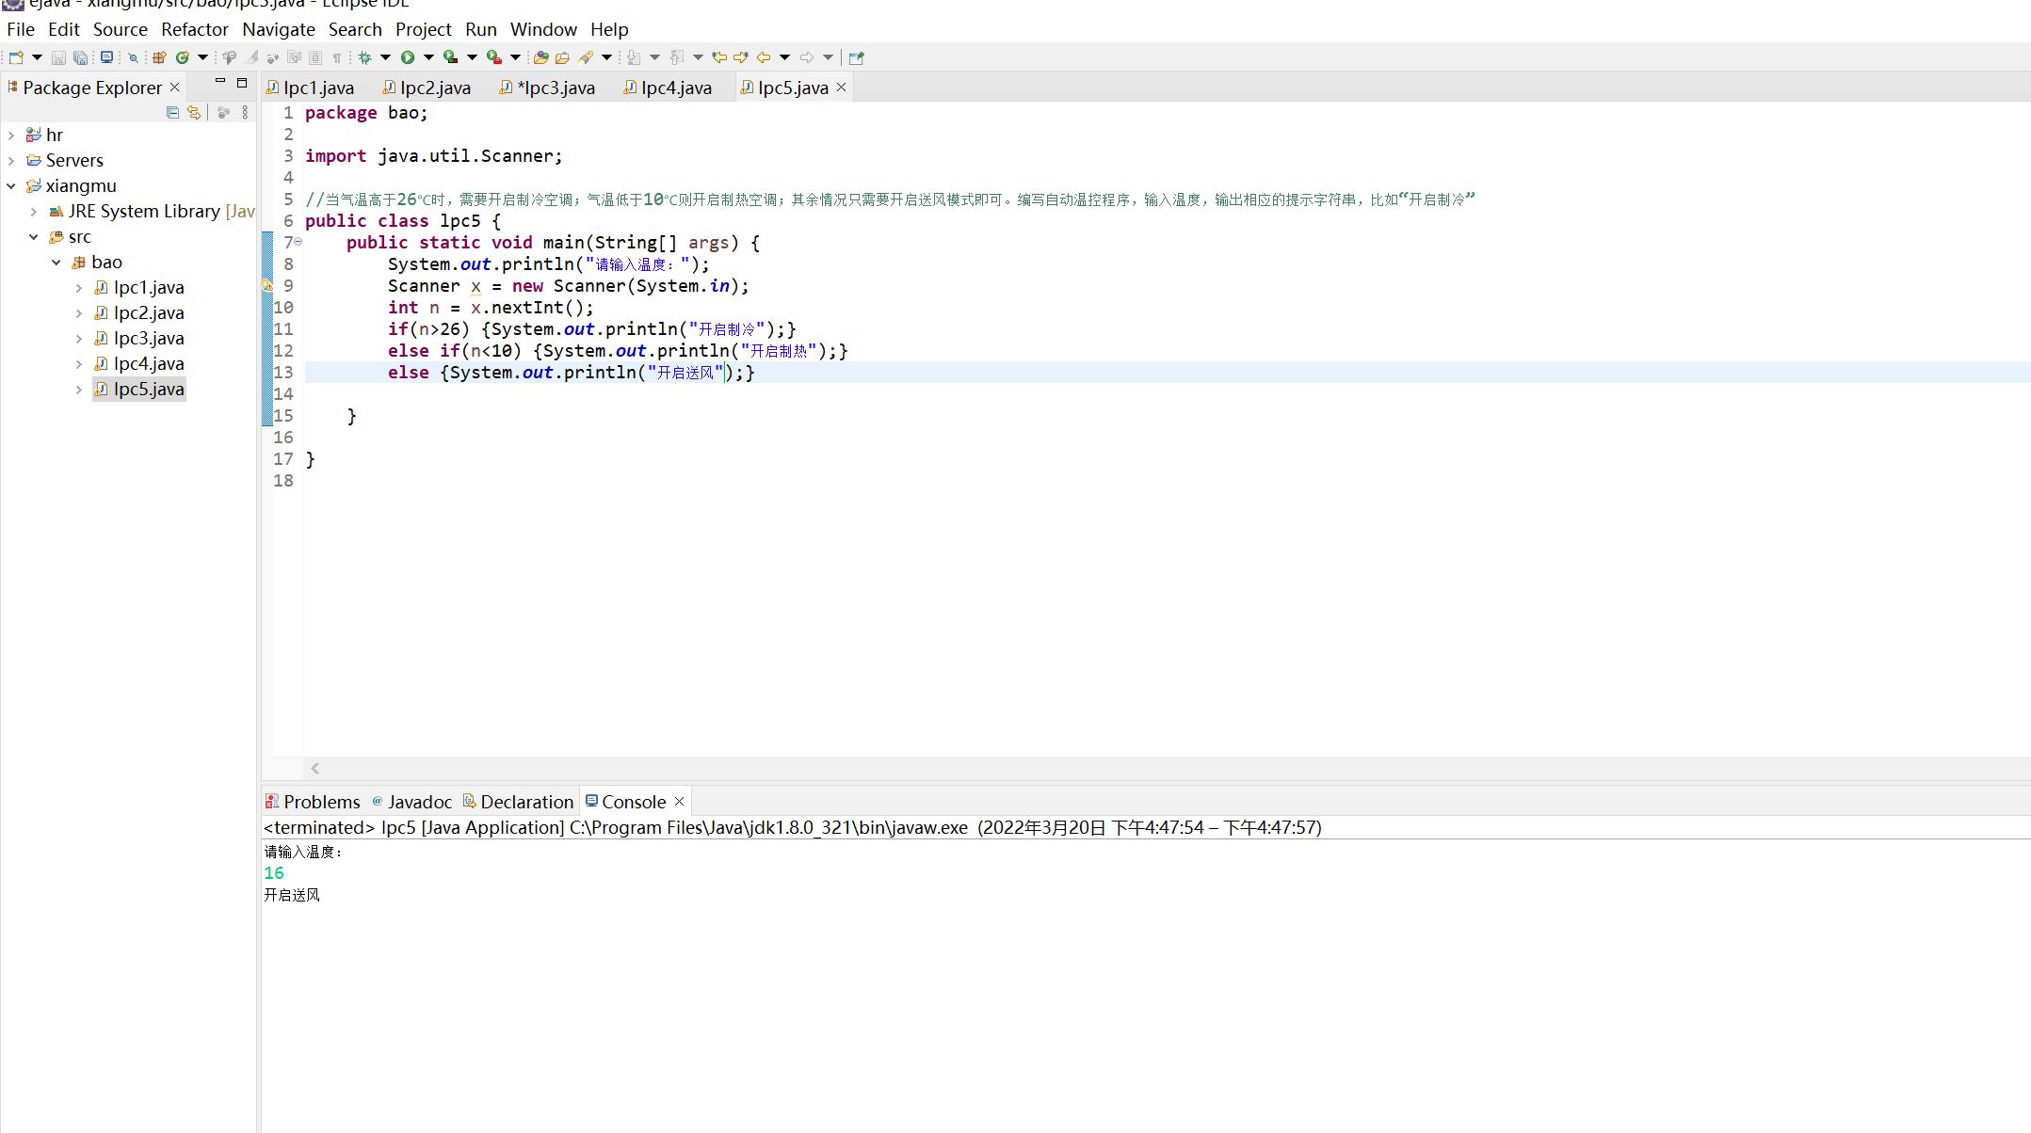
Task: Toggle Link with Editor in Package Explorer
Action: [x=194, y=113]
